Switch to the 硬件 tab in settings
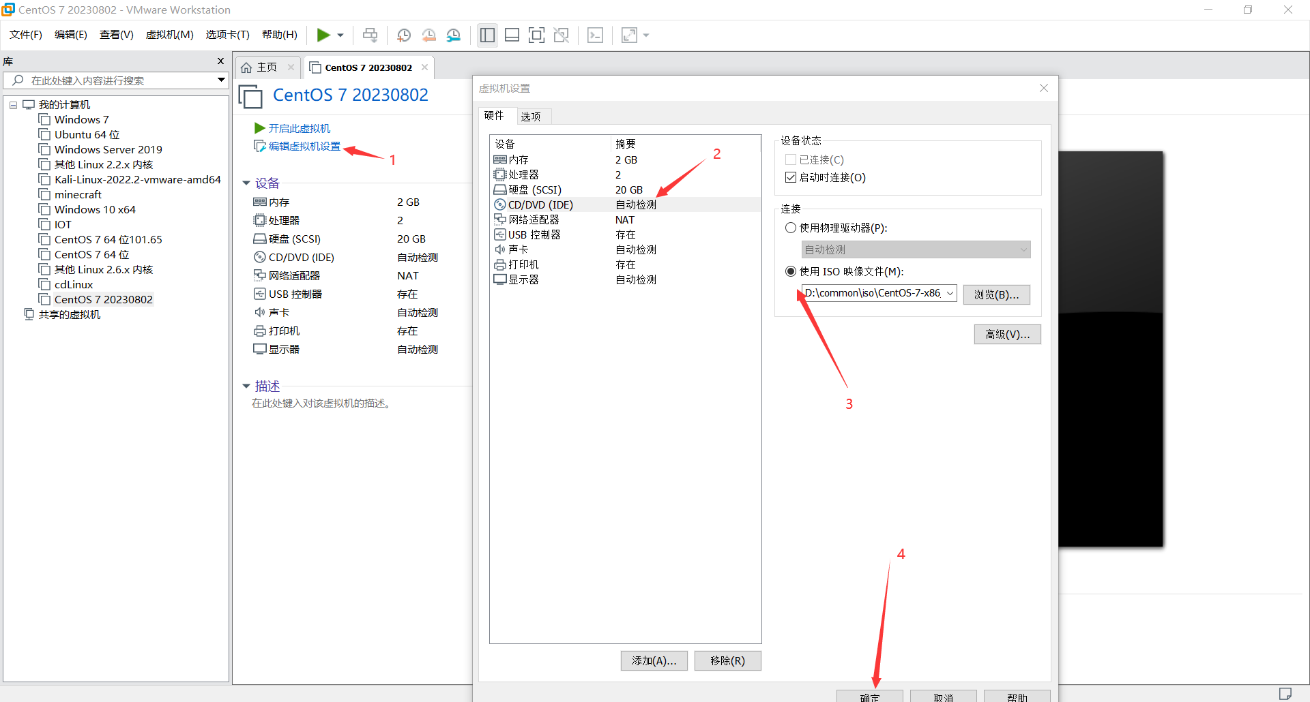 click(x=494, y=115)
